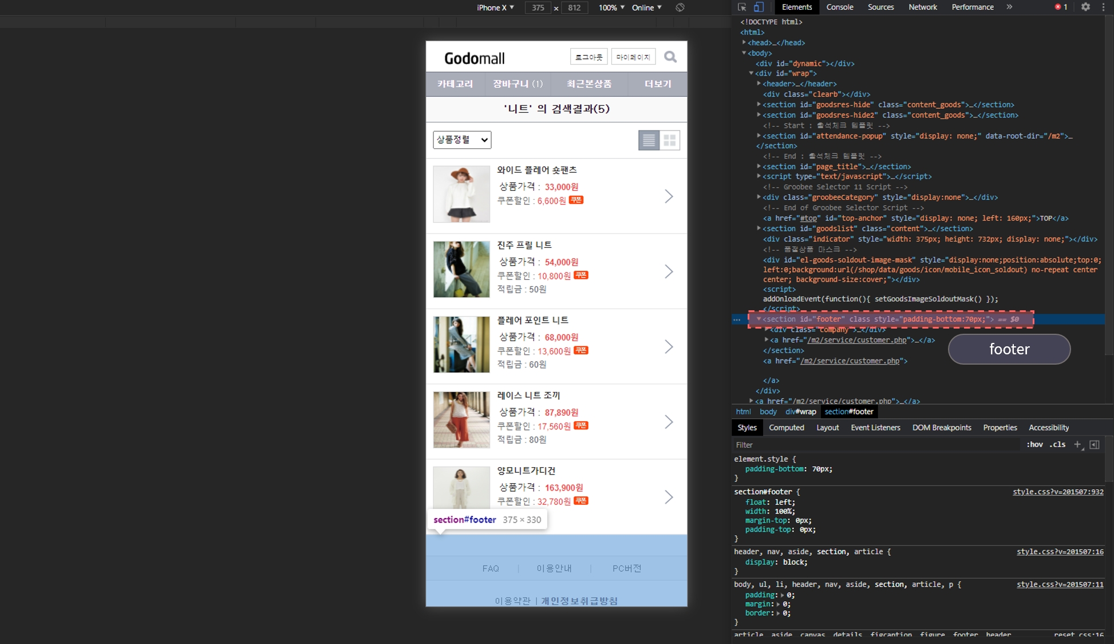Switch to list view layout icon

649,140
